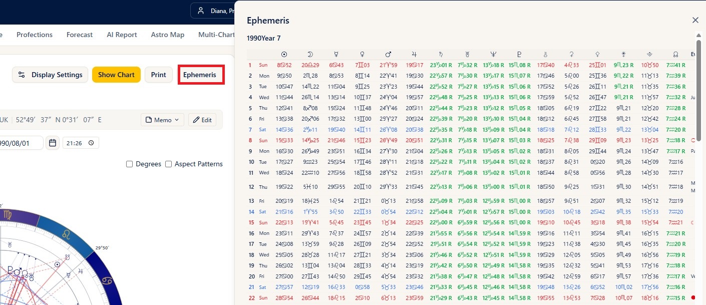Click the sliders icon in Display Settings

click(22, 75)
